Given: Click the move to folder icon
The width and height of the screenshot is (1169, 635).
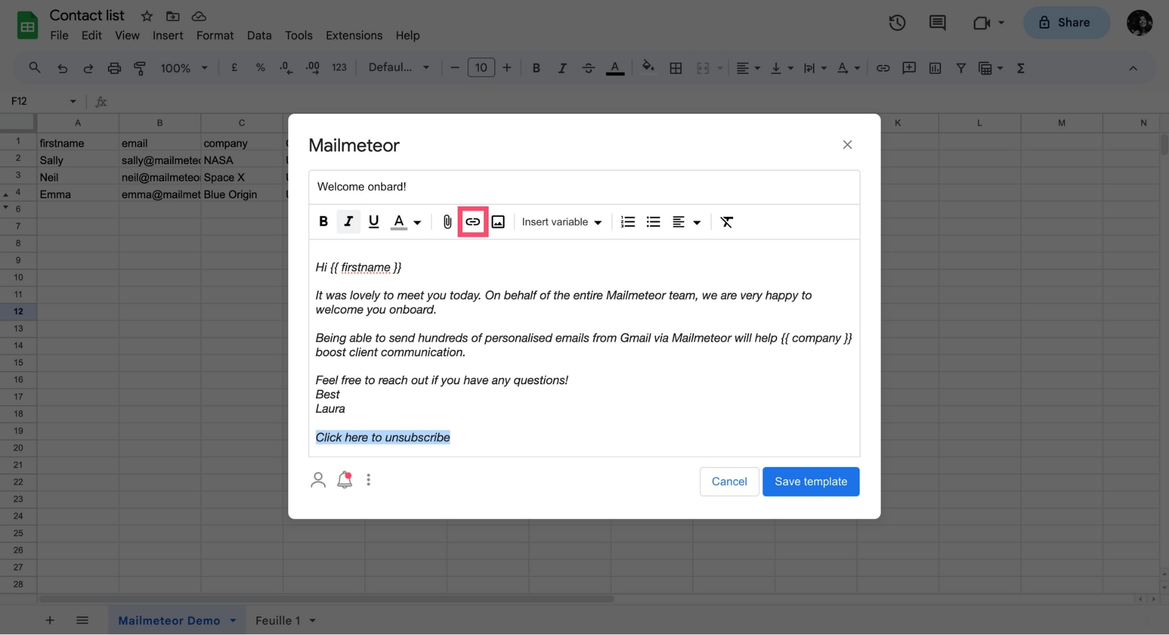Looking at the screenshot, I should pos(172,16).
